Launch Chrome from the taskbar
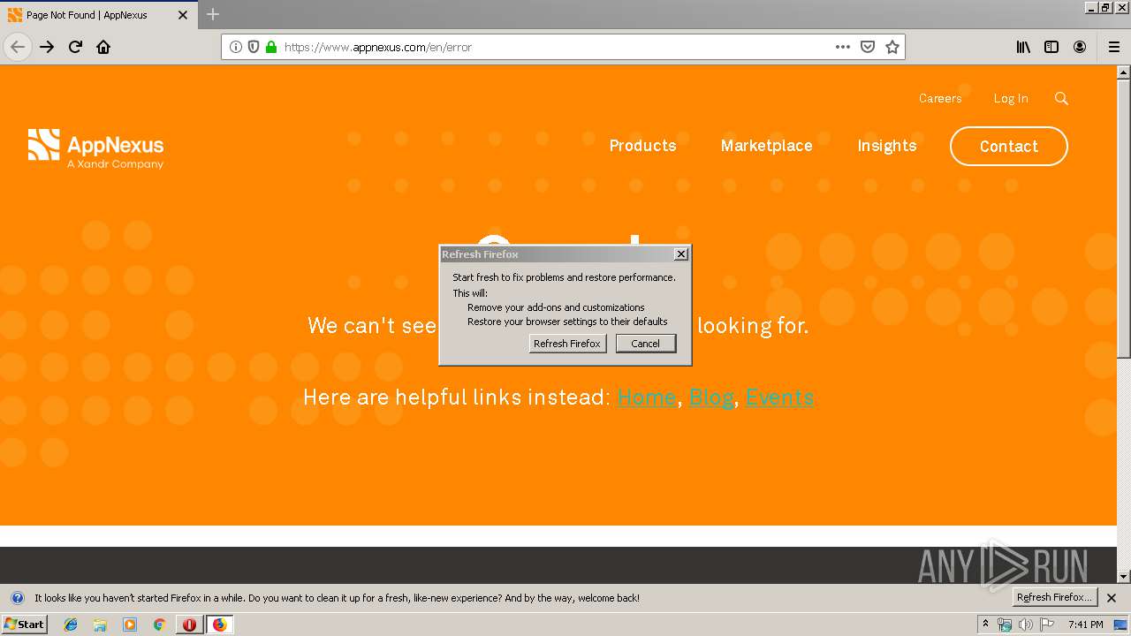1131x636 pixels. (159, 625)
